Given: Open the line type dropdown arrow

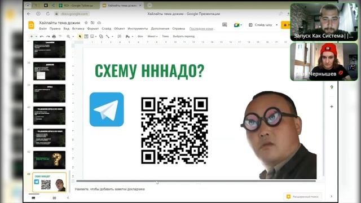Looking at the screenshot, I should click(112, 36).
